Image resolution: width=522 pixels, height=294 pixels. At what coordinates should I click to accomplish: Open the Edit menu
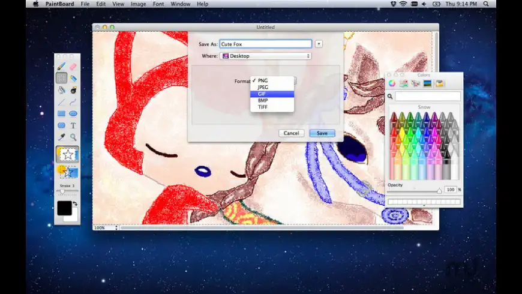(101, 4)
